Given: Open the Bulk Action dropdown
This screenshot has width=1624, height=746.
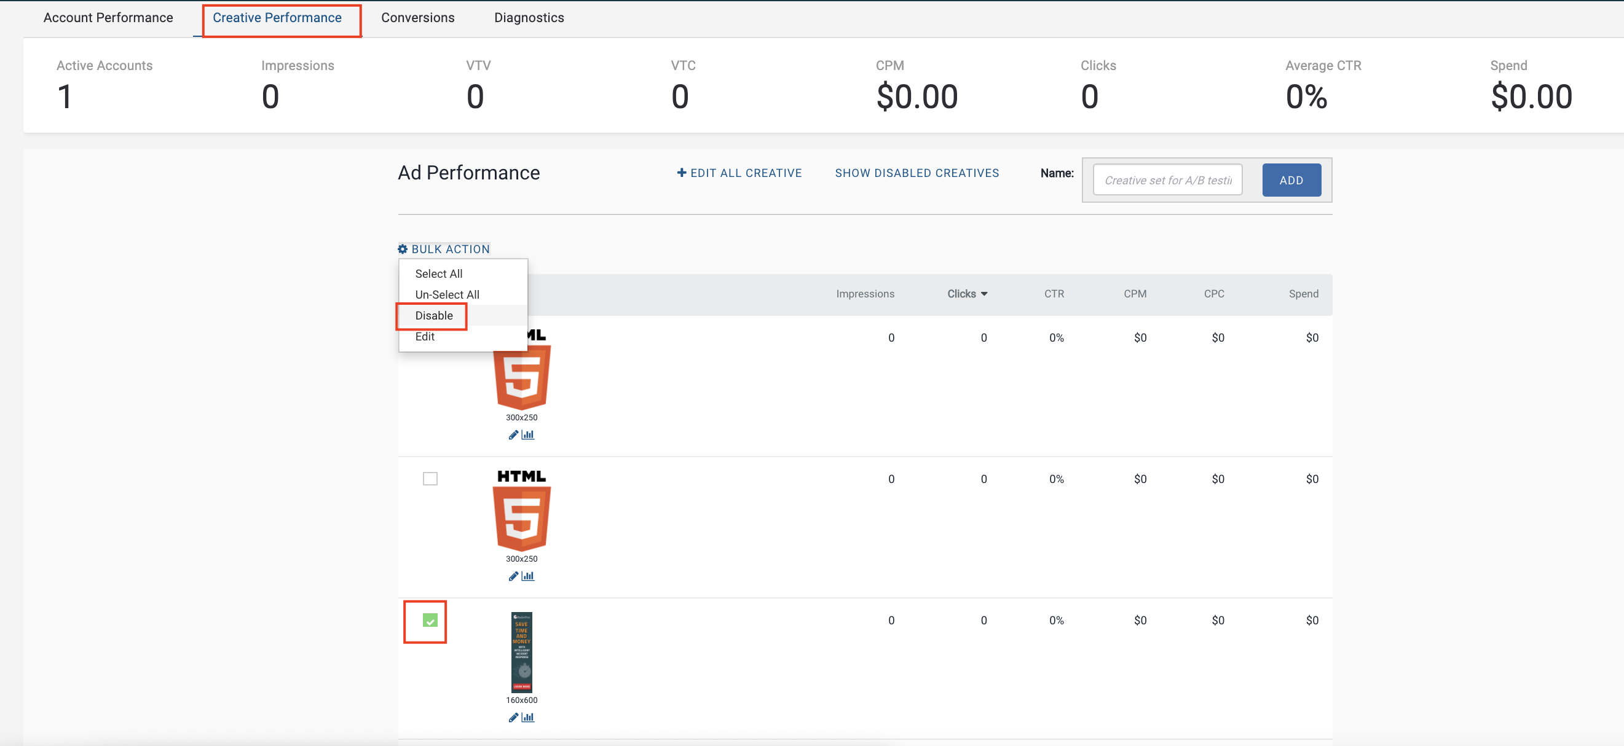Looking at the screenshot, I should (444, 249).
